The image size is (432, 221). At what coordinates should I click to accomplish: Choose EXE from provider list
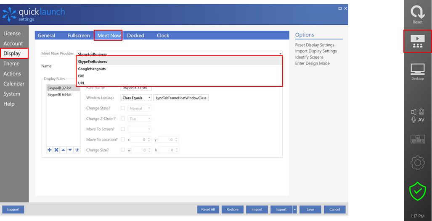click(179, 76)
